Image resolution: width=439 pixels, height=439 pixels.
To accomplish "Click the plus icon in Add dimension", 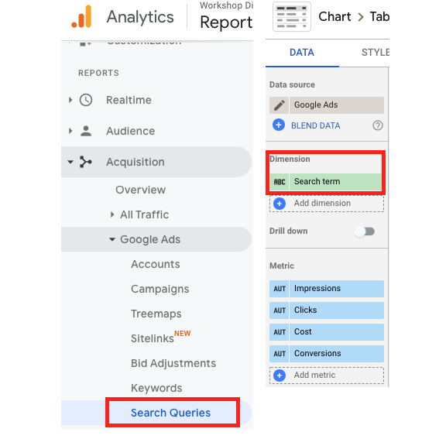I will (280, 204).
